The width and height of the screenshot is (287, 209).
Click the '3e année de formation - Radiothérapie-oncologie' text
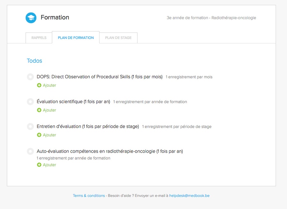pyautogui.click(x=211, y=18)
